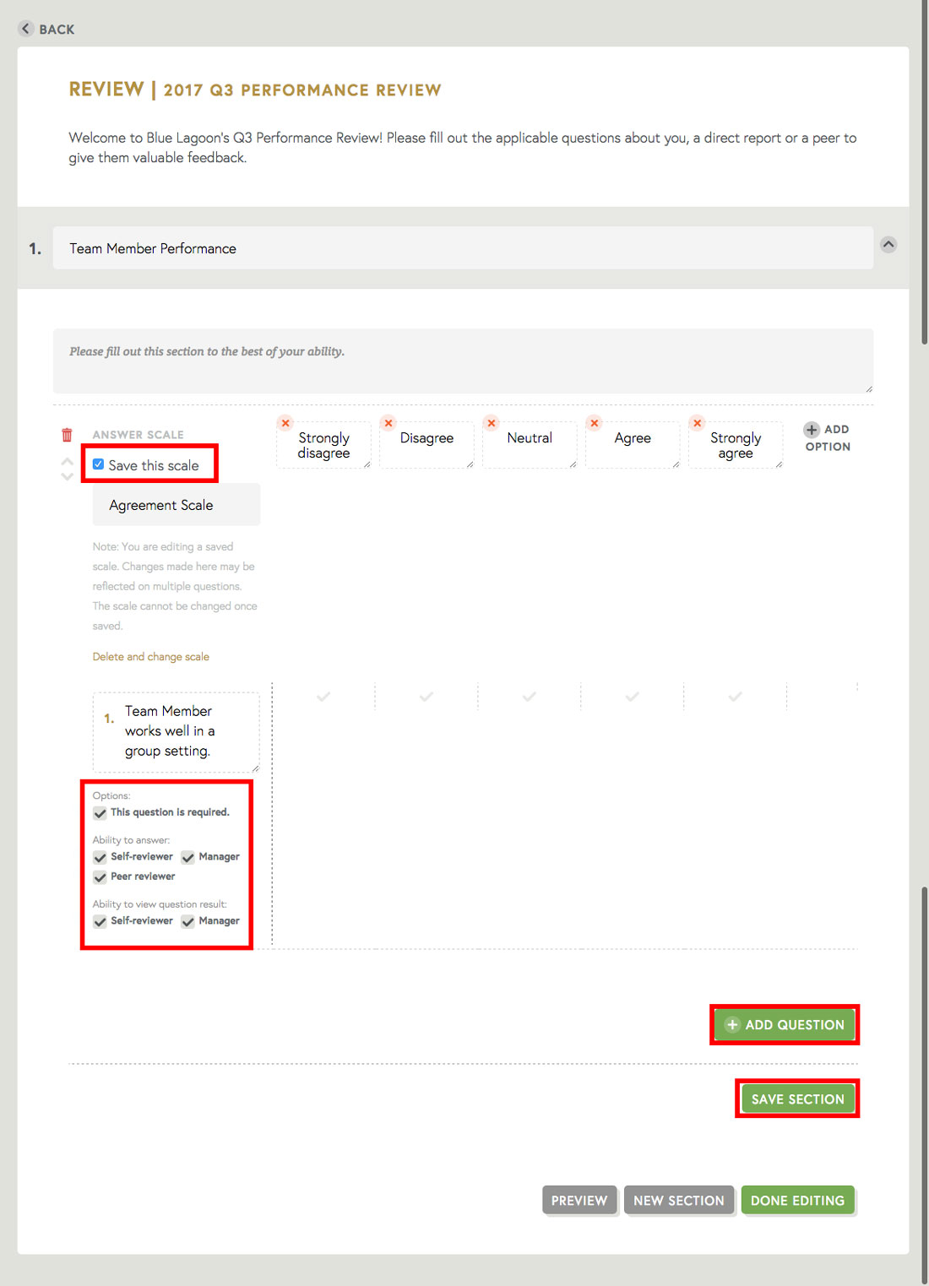Click Done Editing
929x1286 pixels.
(797, 1200)
